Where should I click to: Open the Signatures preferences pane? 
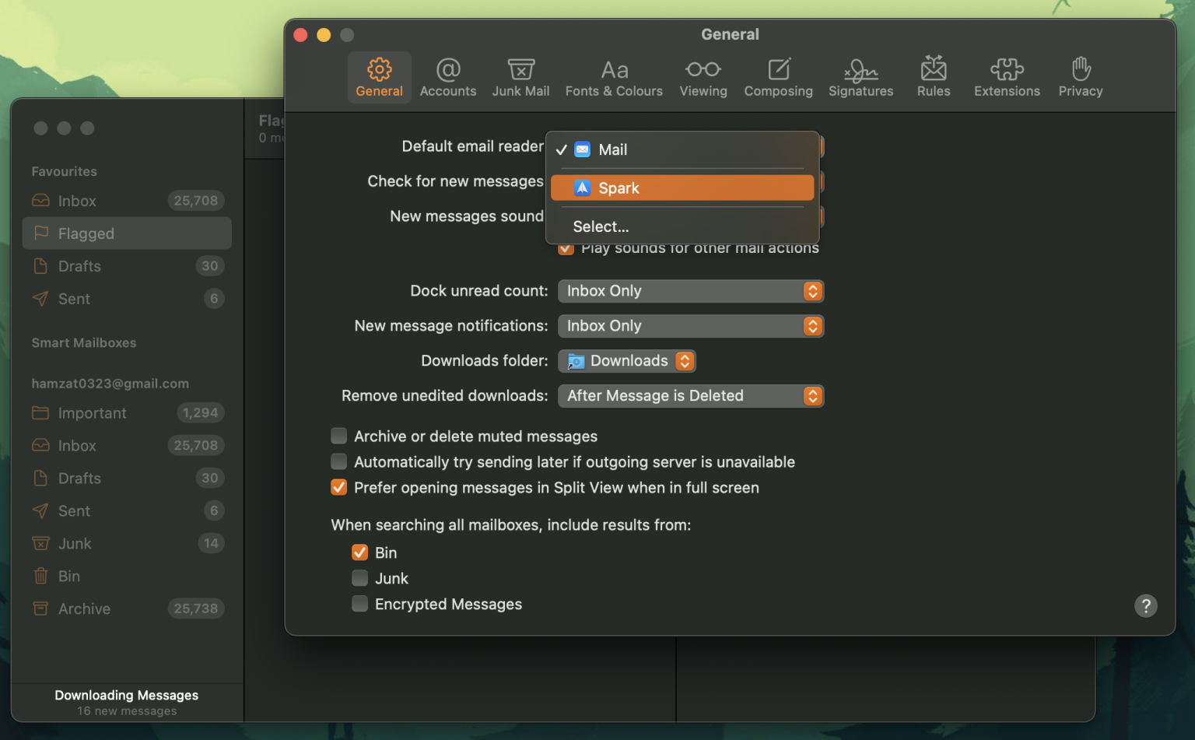point(860,76)
